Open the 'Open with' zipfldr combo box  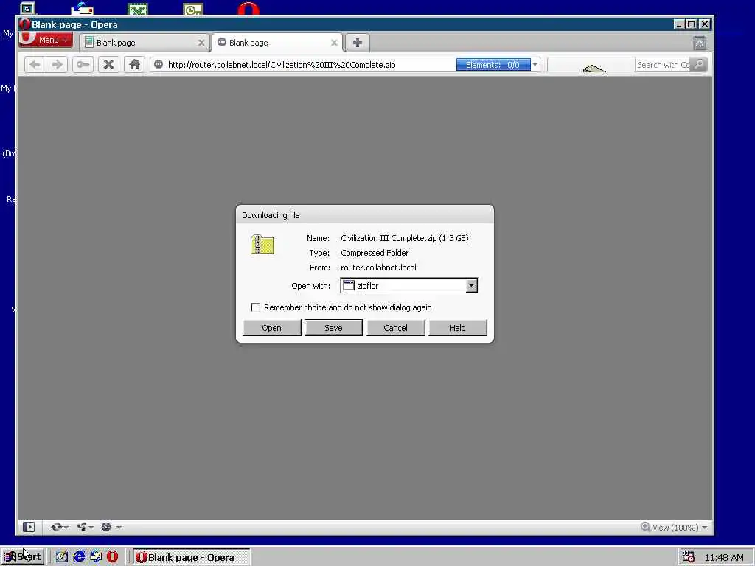[408, 285]
